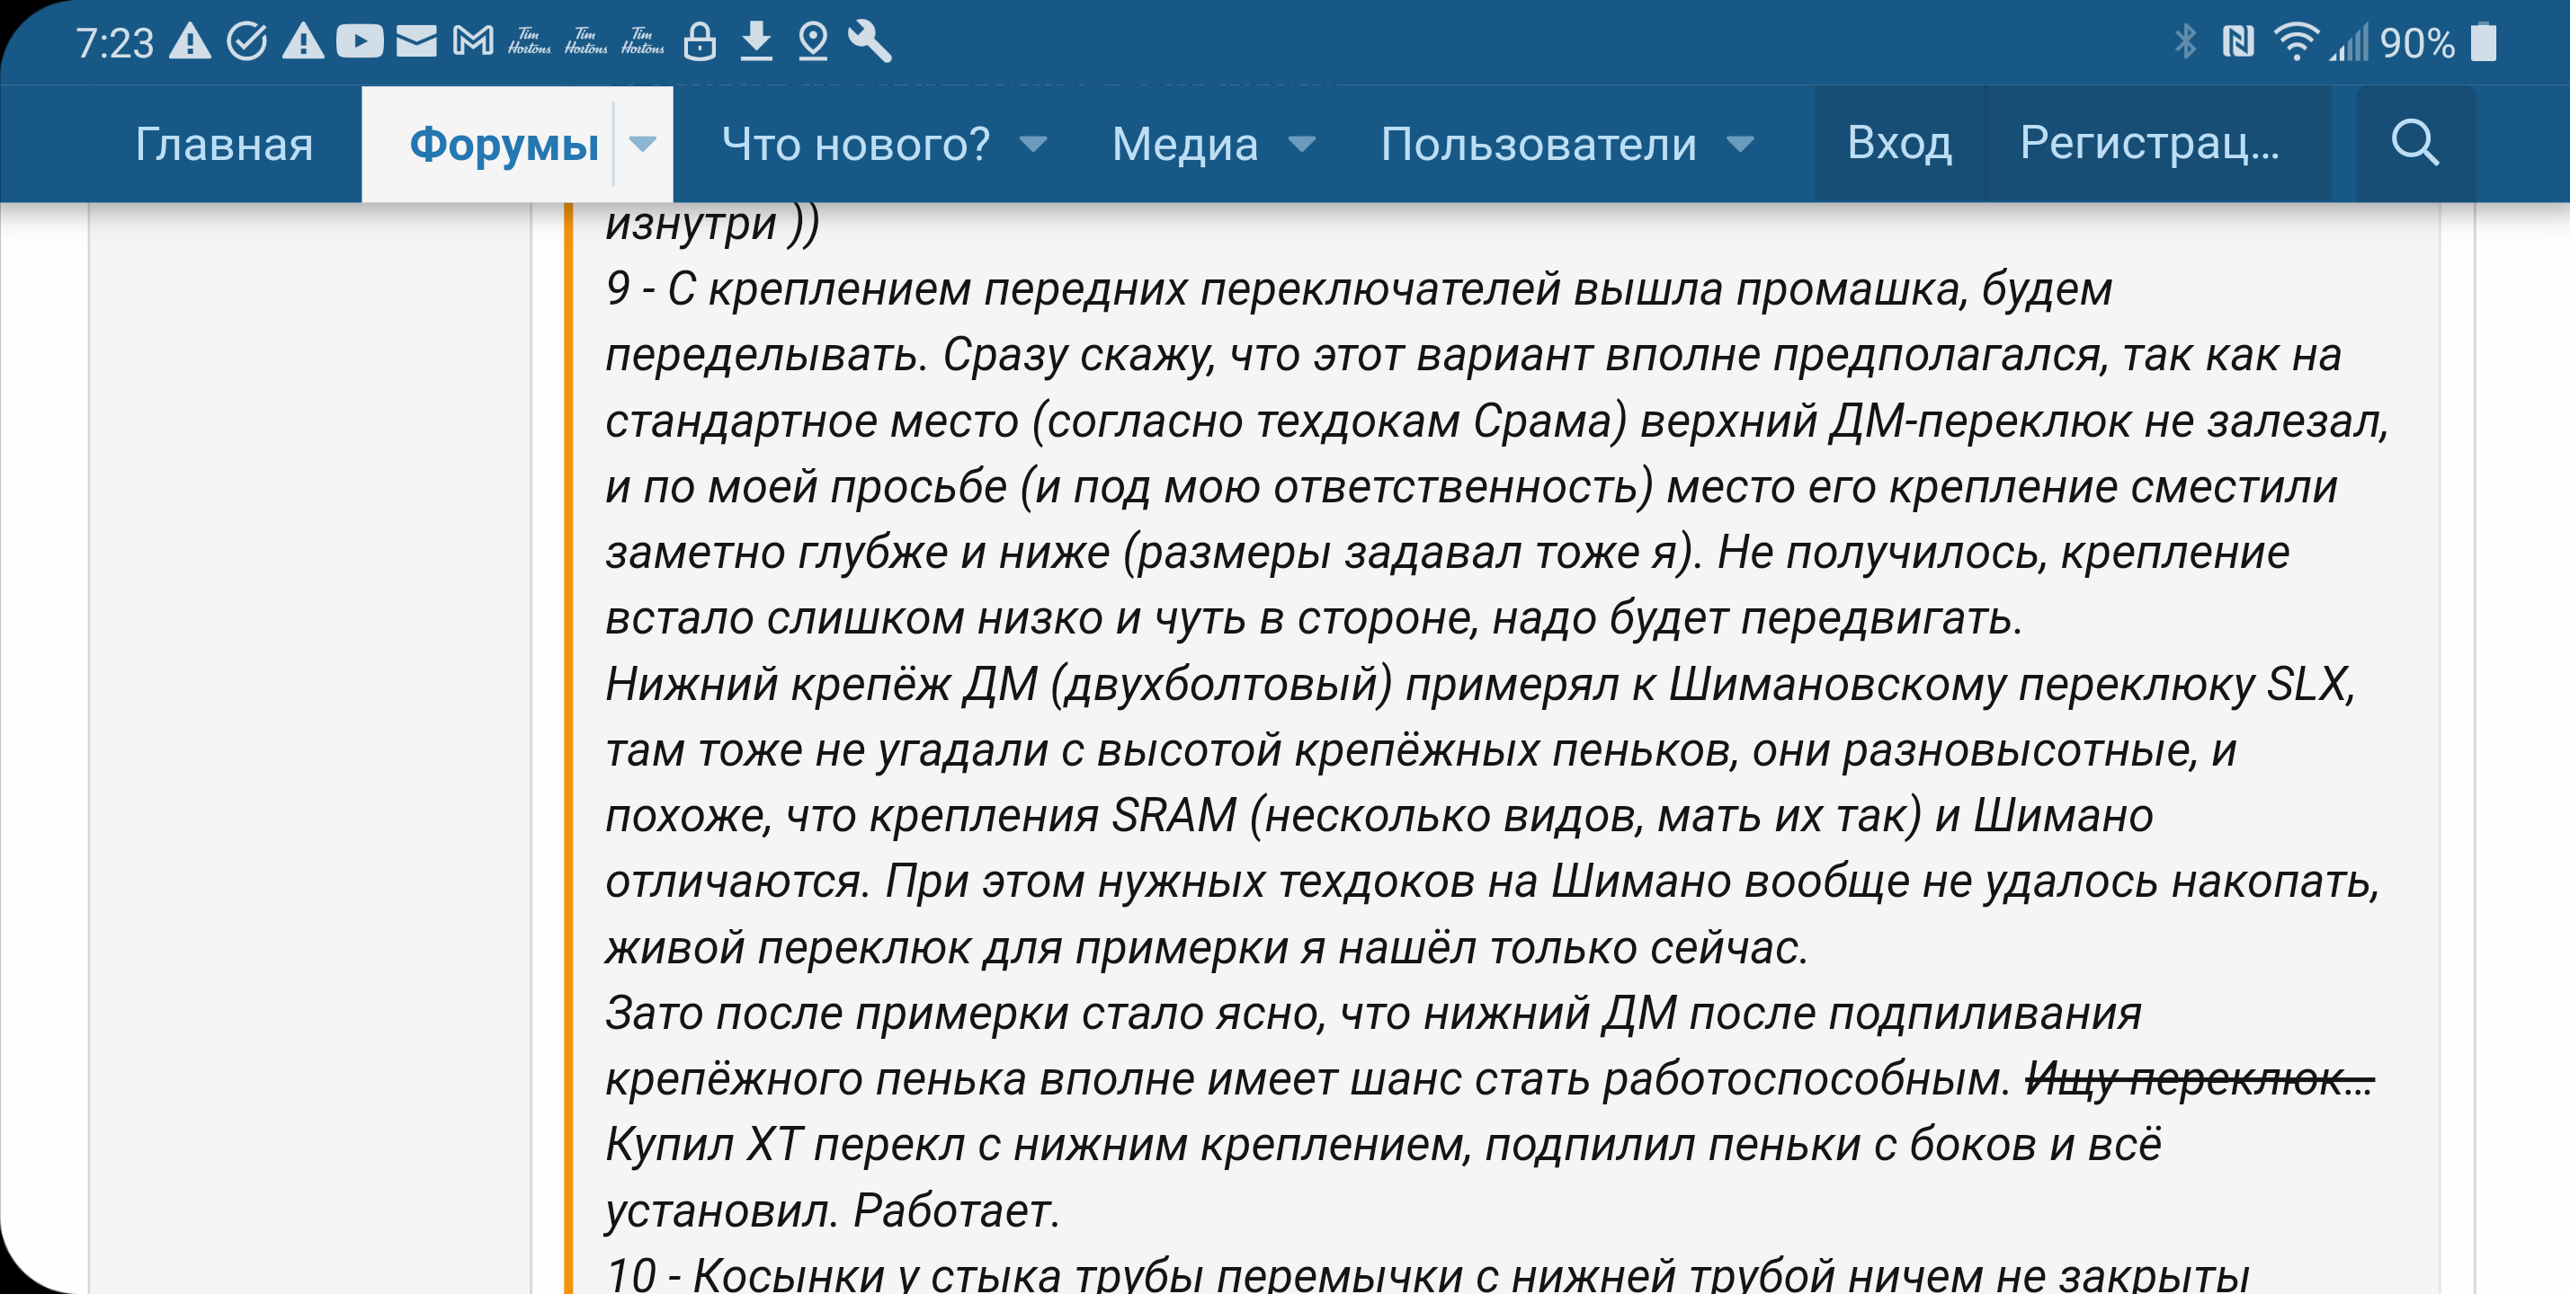Expand the Пользователи dropdown arrow
This screenshot has width=2570, height=1294.
point(1740,146)
